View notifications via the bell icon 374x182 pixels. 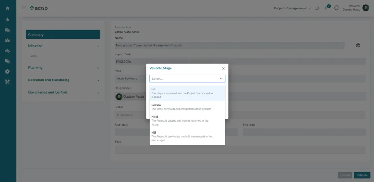tap(327, 8)
